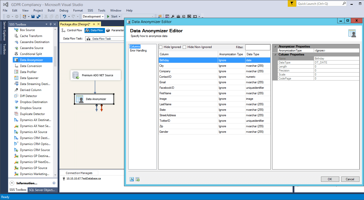Switch to SQL Server Object tab
Image resolution: width=364 pixels, height=200 pixels.
click(42, 190)
